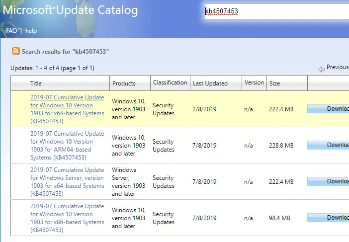Click 'Windows Server, version 1903 and later' cell
The image size is (349, 242).
128,182
